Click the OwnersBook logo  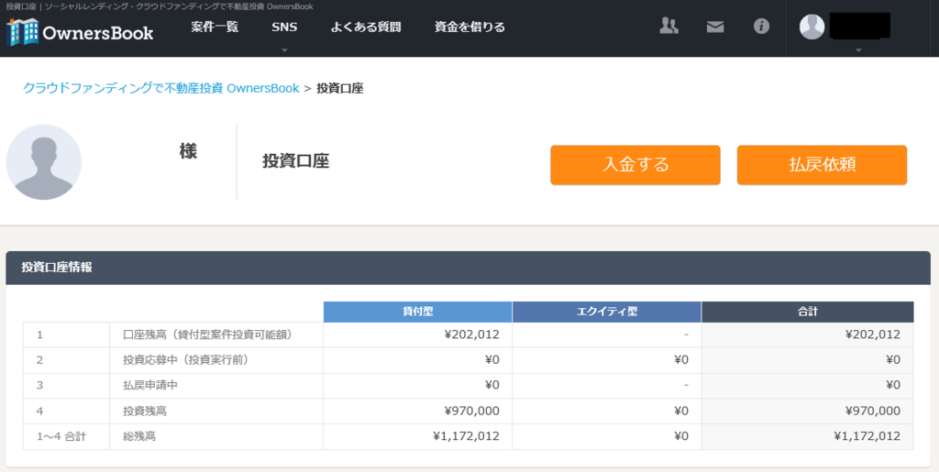80,32
